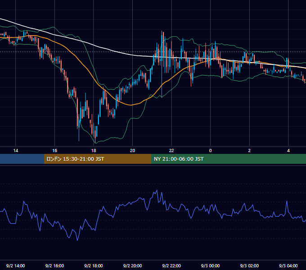Click the lowest candlestick wick just after 18:00
The height and width of the screenshot is (270, 306).
pos(95,135)
